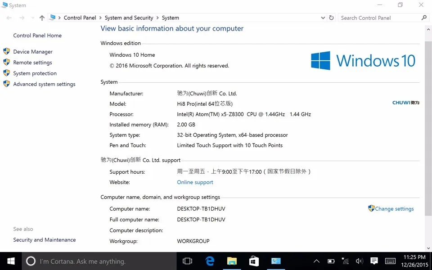
Task: Click the scrollbar up arrow
Action: 428,29
